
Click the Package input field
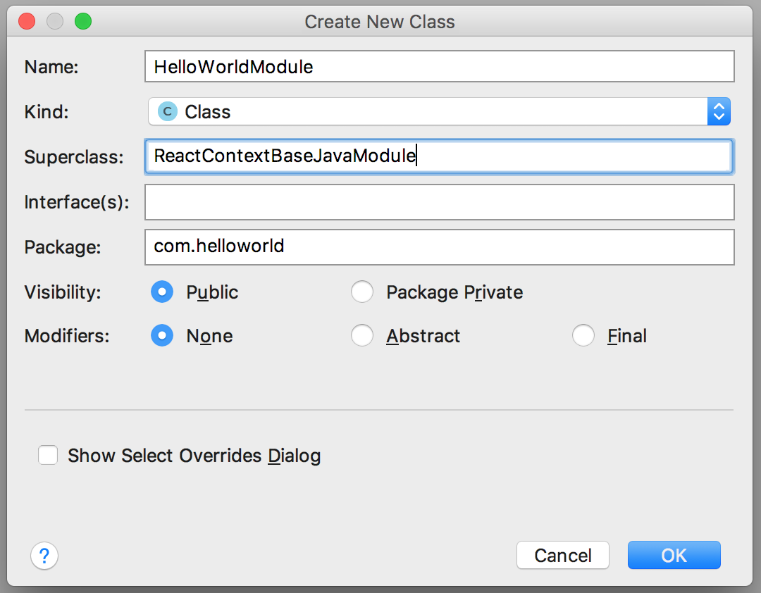[439, 246]
